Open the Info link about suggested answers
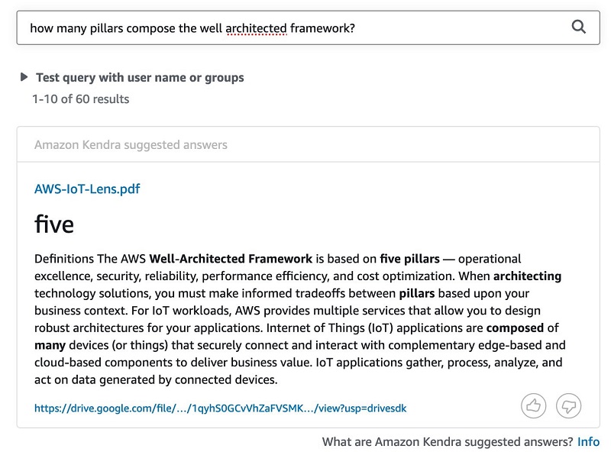Image resolution: width=611 pixels, height=455 pixels. tap(588, 442)
